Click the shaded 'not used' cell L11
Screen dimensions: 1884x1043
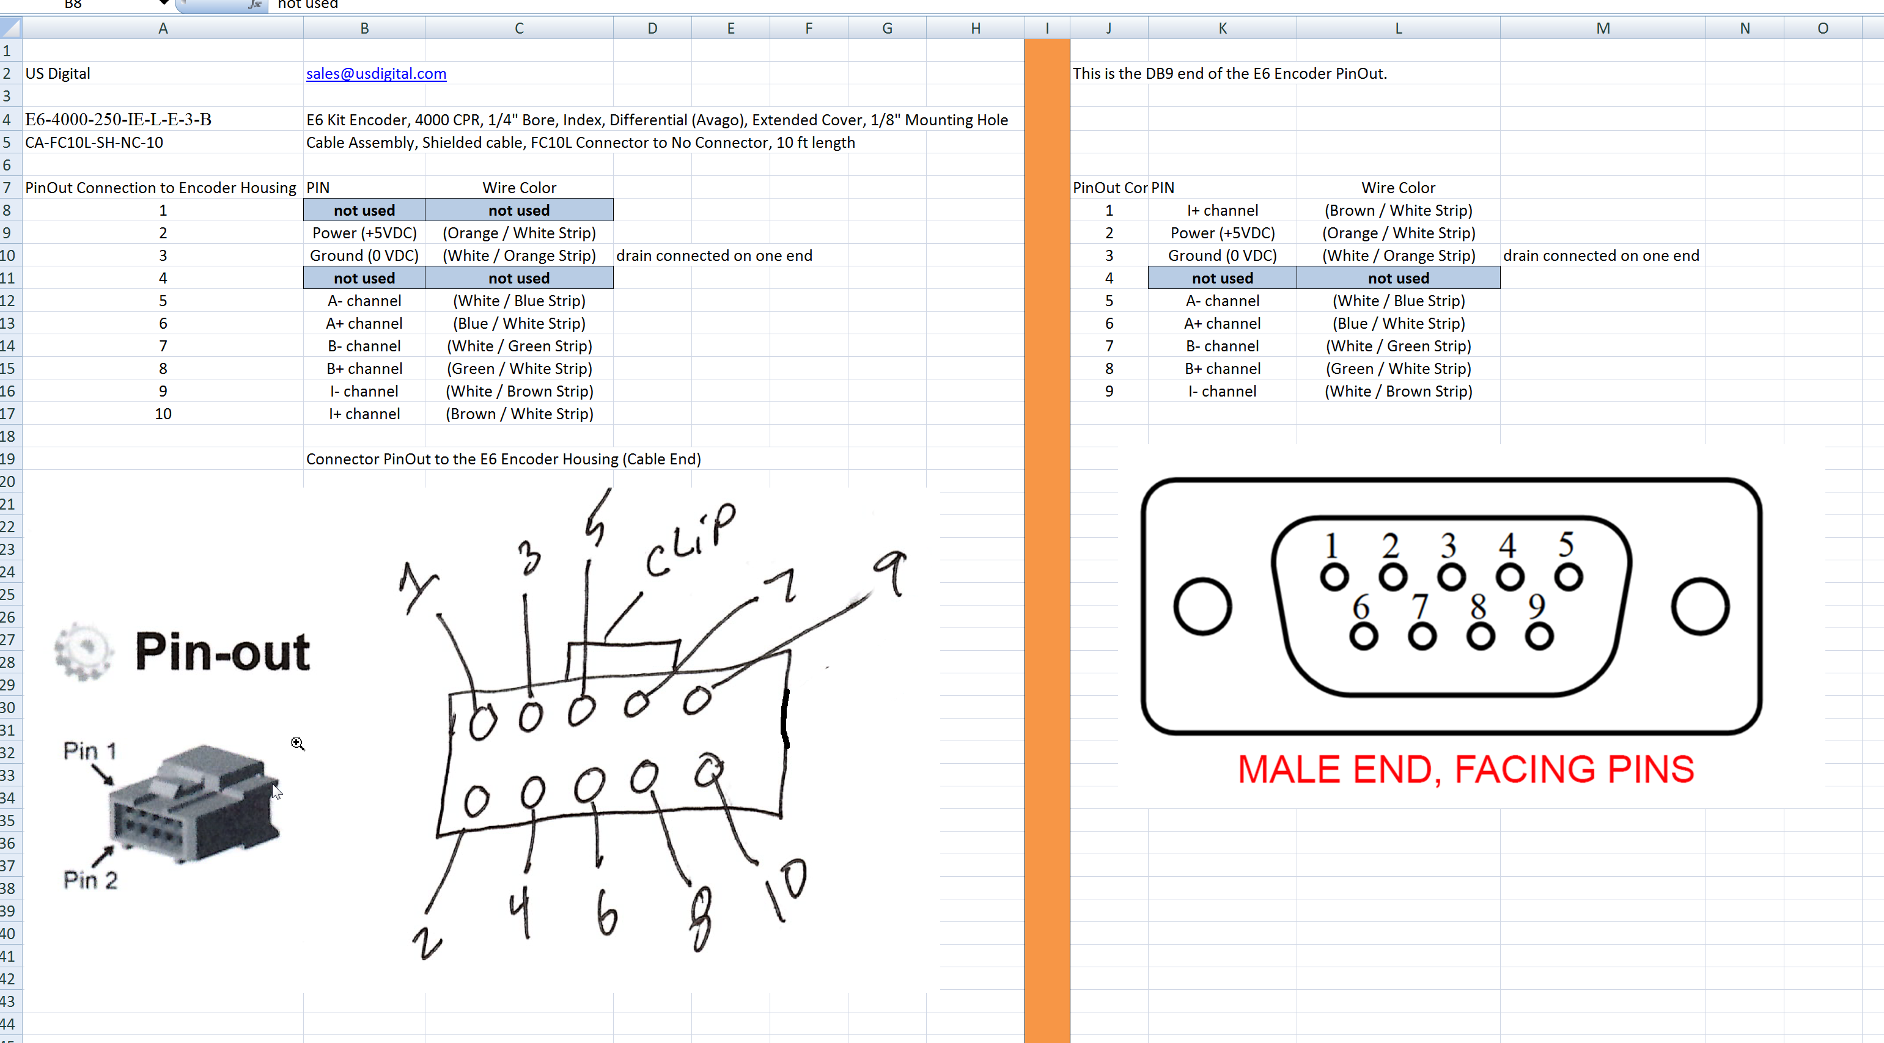point(1397,279)
